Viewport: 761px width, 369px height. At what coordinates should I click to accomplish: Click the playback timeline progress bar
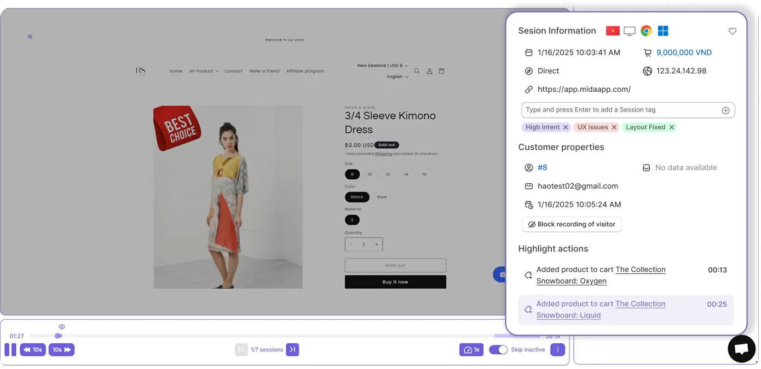click(274, 336)
